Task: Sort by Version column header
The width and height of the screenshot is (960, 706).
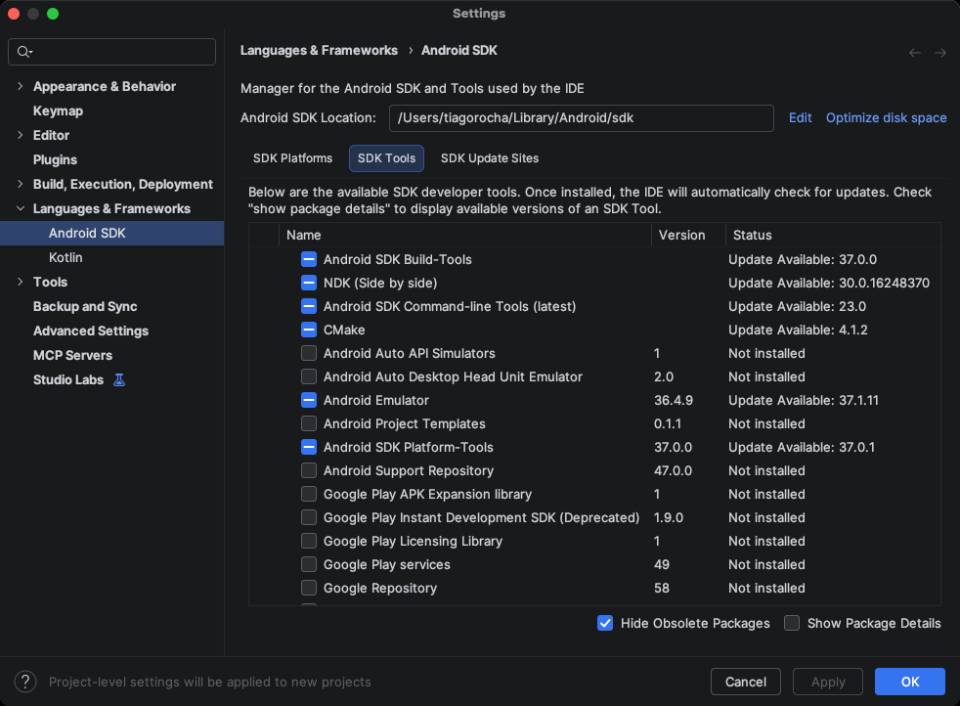Action: tap(688, 235)
